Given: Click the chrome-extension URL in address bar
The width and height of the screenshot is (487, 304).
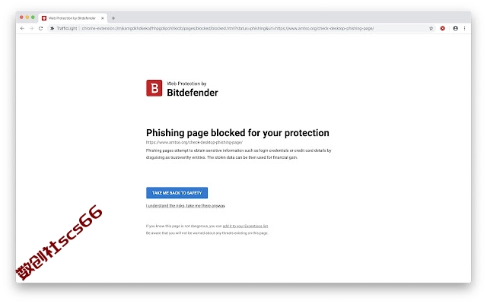Looking at the screenshot, I should click(228, 28).
